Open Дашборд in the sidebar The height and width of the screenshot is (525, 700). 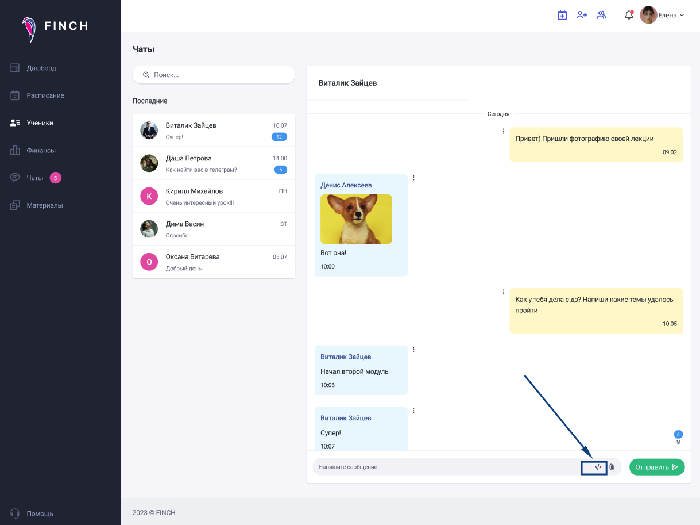click(x=41, y=68)
